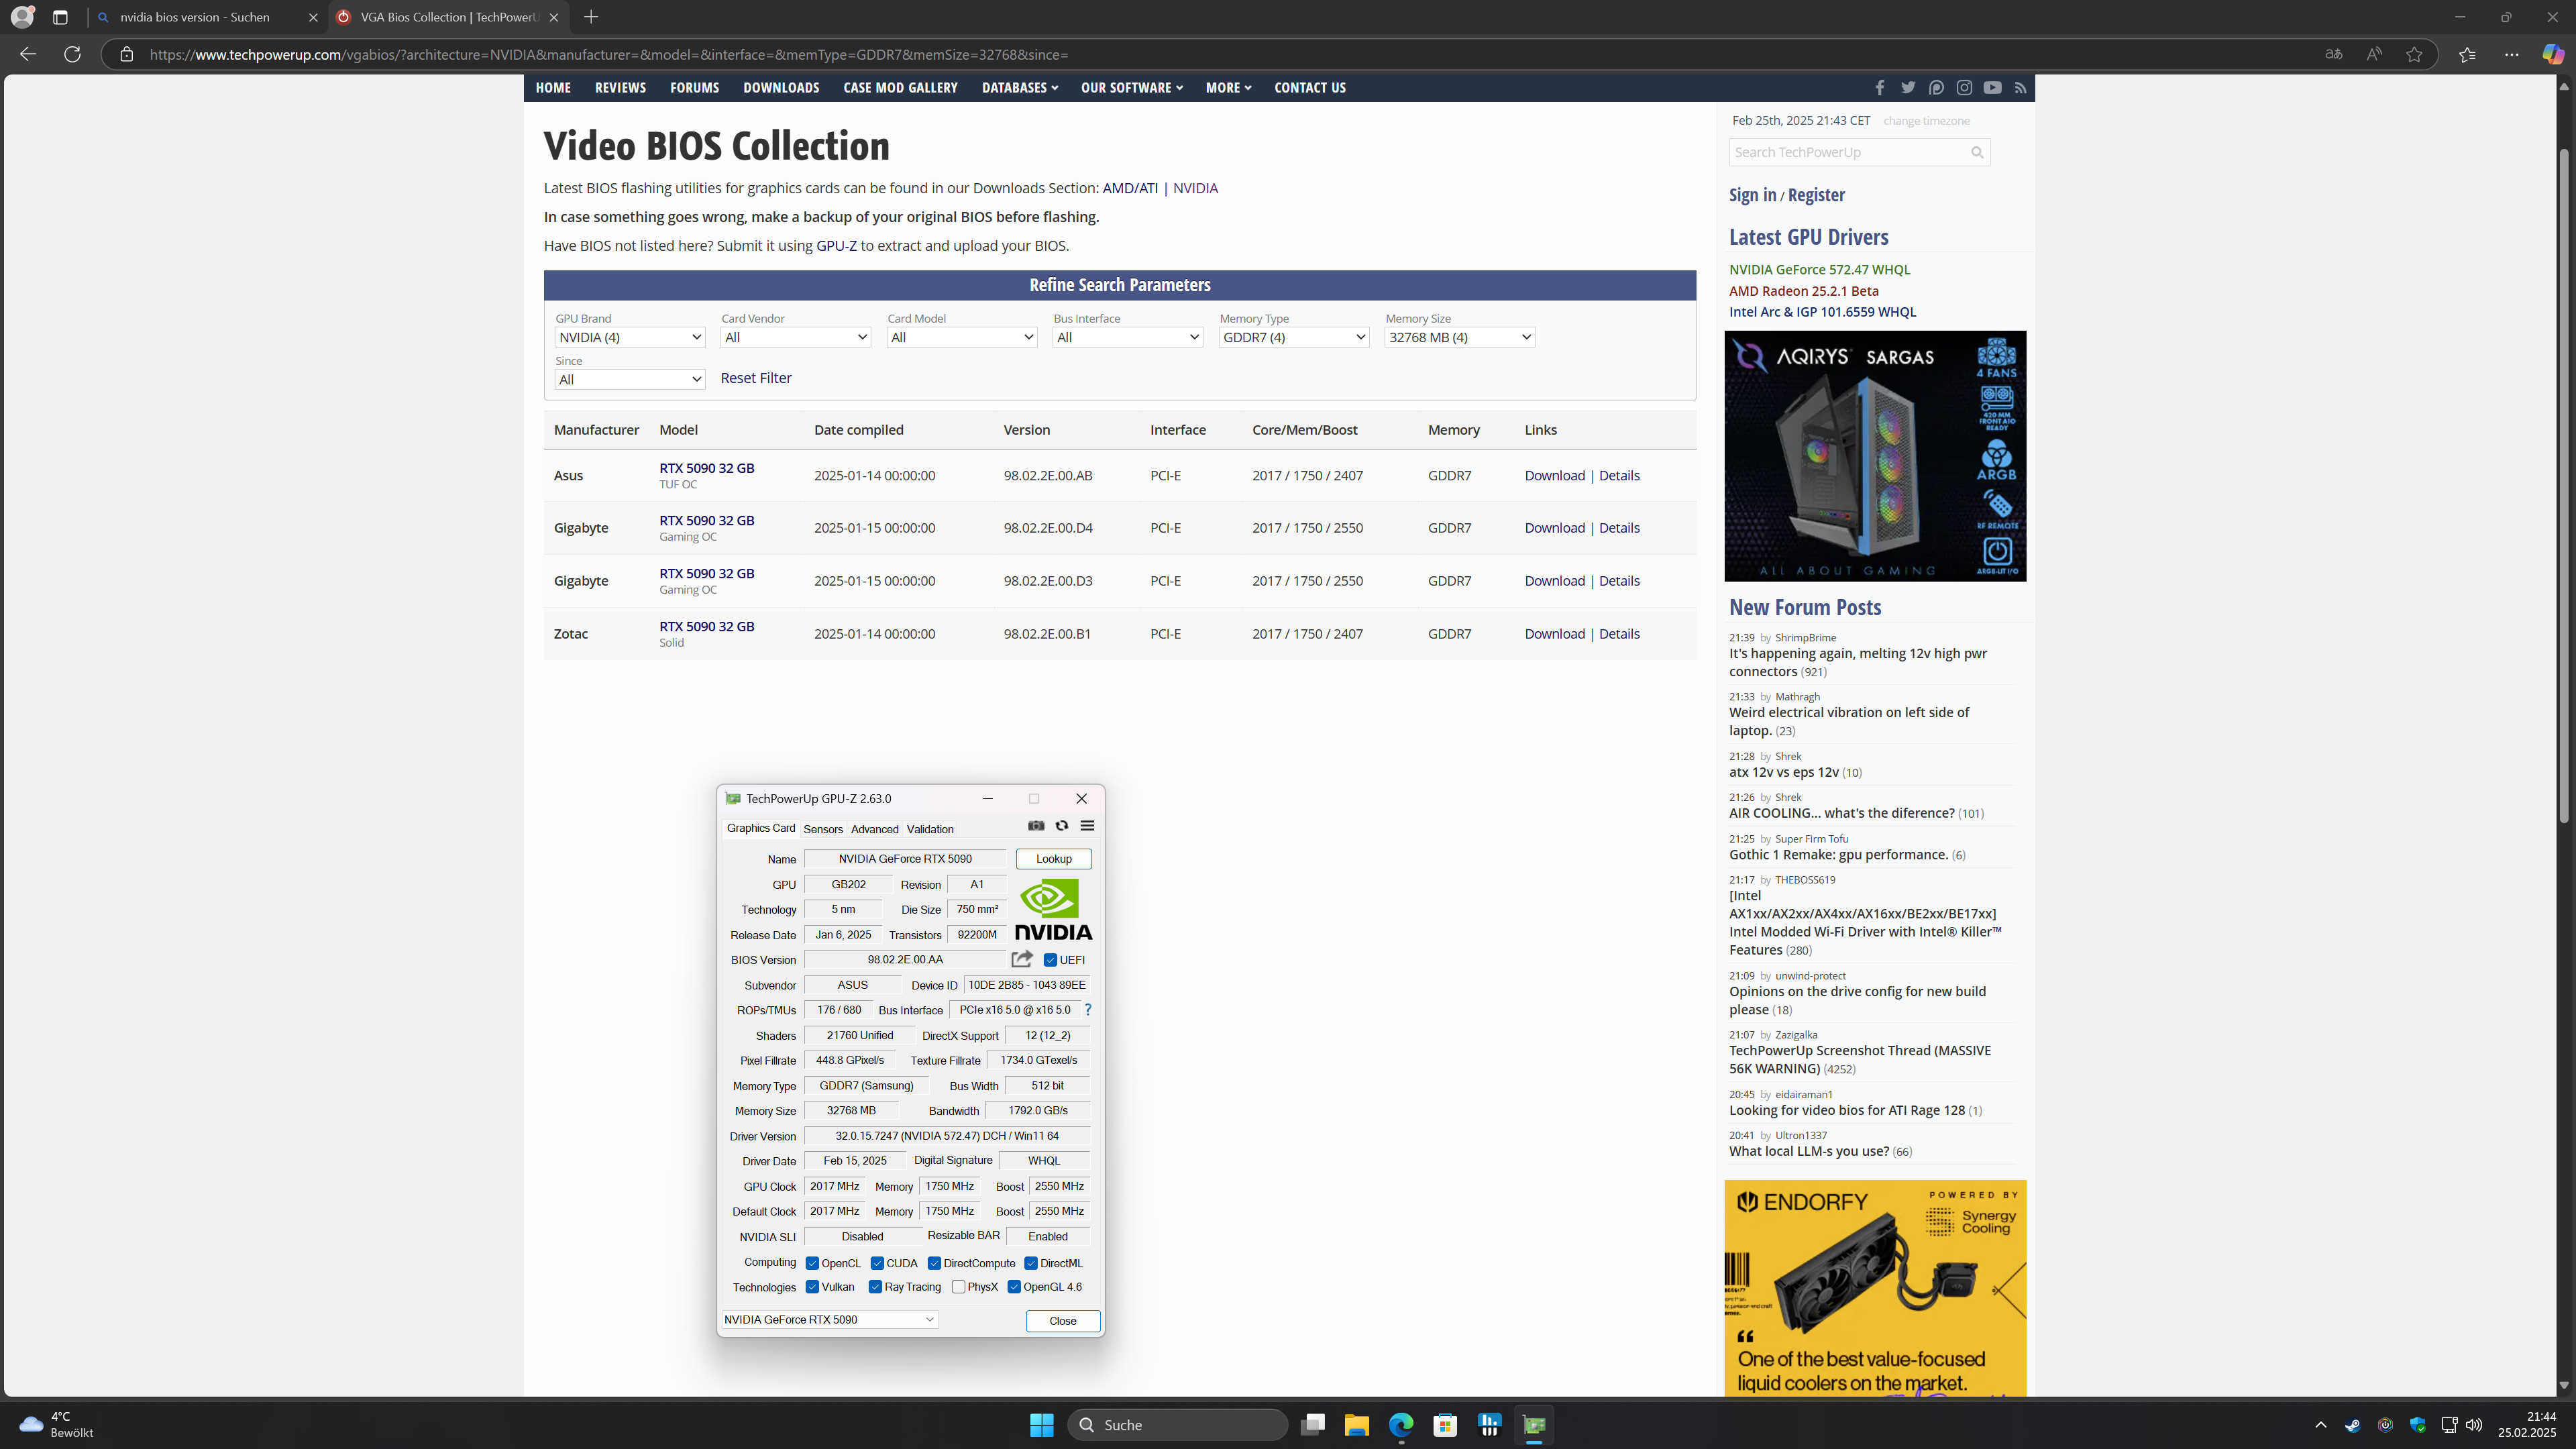Viewport: 2576px width, 1449px height.
Task: Click GPU-Z screenshot camera icon
Action: (x=1036, y=826)
